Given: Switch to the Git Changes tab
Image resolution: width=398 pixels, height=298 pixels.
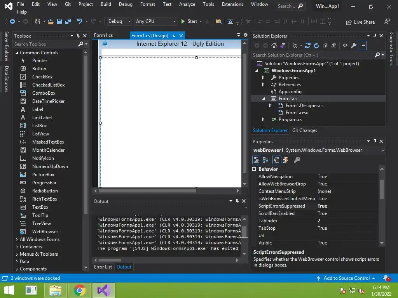Looking at the screenshot, I should [305, 130].
